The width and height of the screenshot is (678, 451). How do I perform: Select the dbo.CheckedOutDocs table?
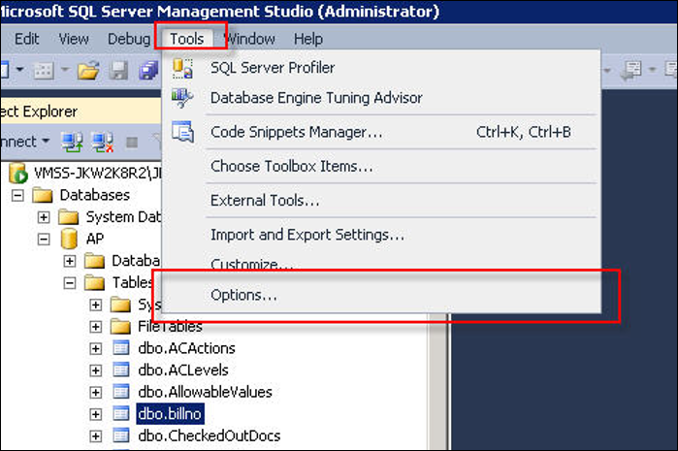[x=210, y=435]
